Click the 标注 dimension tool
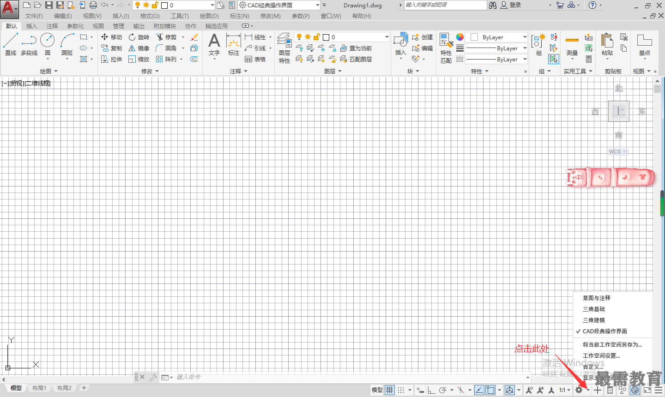The width and height of the screenshot is (665, 397). point(234,44)
